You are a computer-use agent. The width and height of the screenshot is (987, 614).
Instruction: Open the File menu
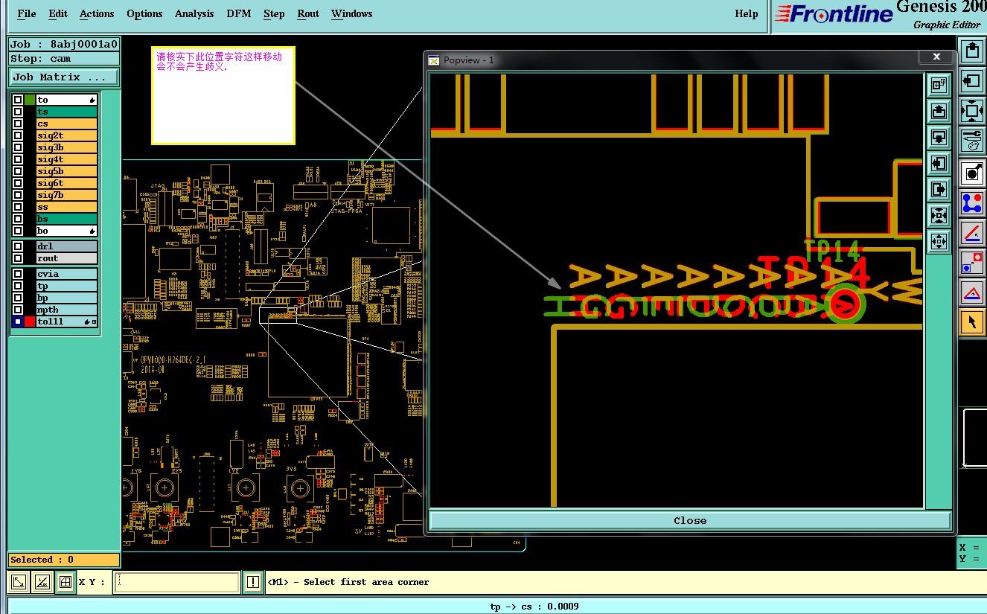coord(26,13)
